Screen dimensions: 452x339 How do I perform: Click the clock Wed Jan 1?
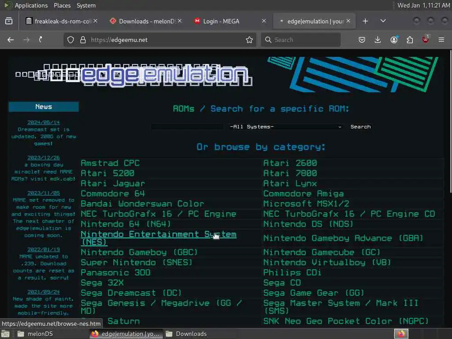pos(423,5)
